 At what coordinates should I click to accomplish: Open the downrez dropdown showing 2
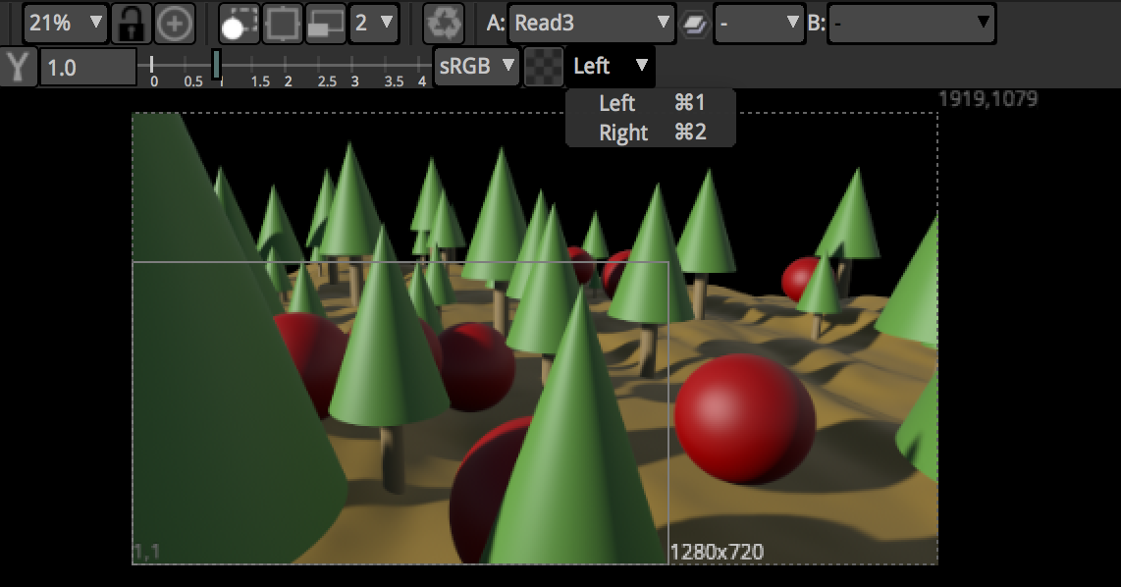[374, 23]
